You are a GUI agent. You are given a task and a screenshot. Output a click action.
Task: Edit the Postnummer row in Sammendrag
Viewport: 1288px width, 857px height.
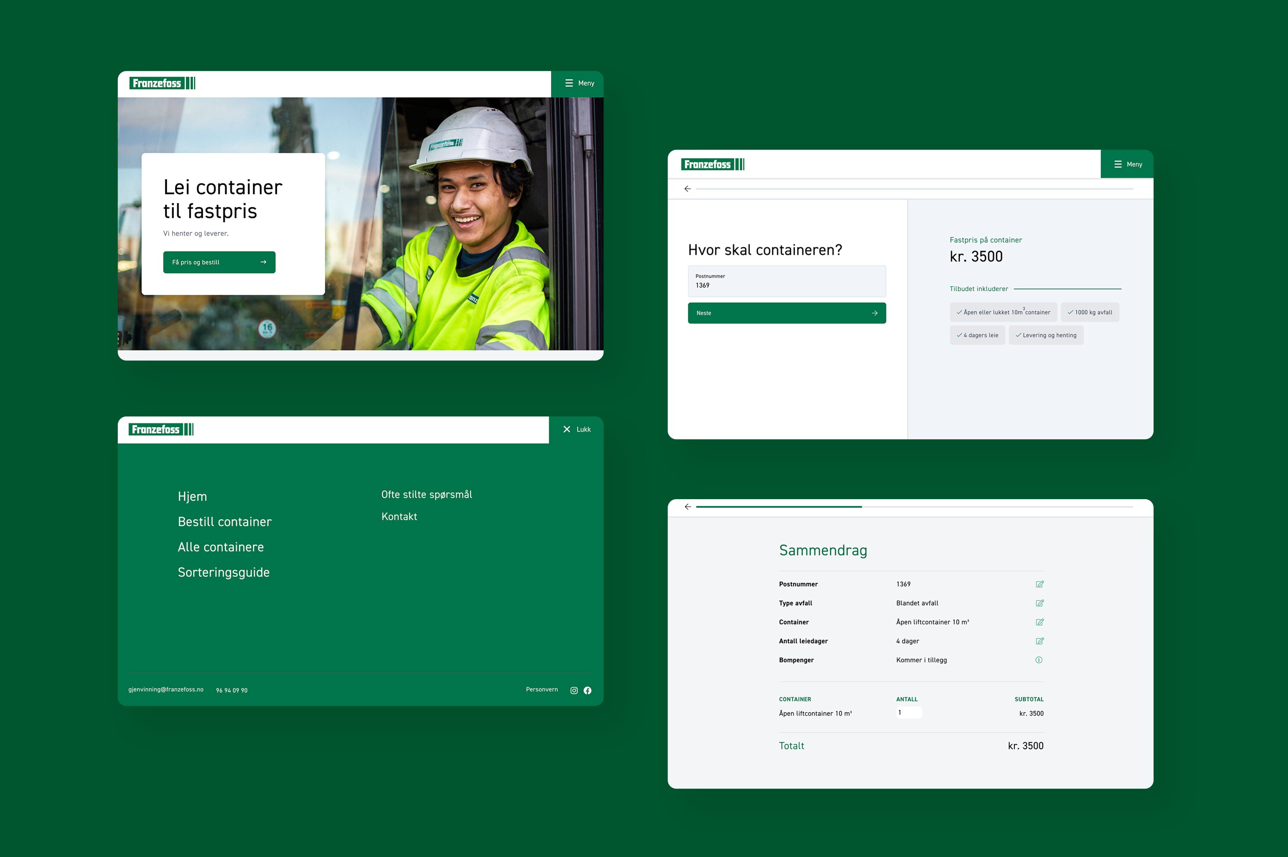tap(1039, 584)
